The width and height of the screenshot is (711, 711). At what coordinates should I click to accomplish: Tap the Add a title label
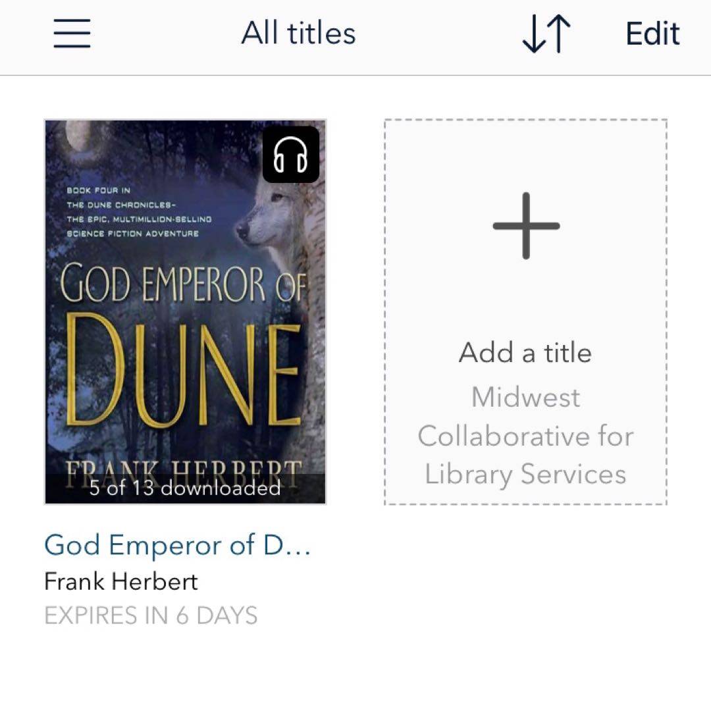[525, 352]
